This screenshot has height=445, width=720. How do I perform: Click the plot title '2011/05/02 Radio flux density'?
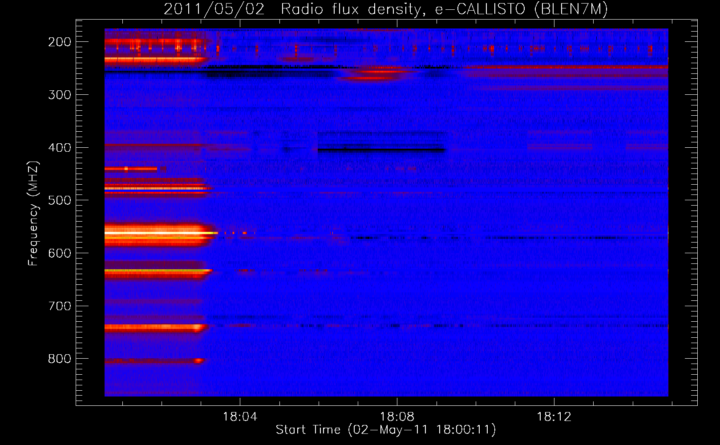(292, 9)
